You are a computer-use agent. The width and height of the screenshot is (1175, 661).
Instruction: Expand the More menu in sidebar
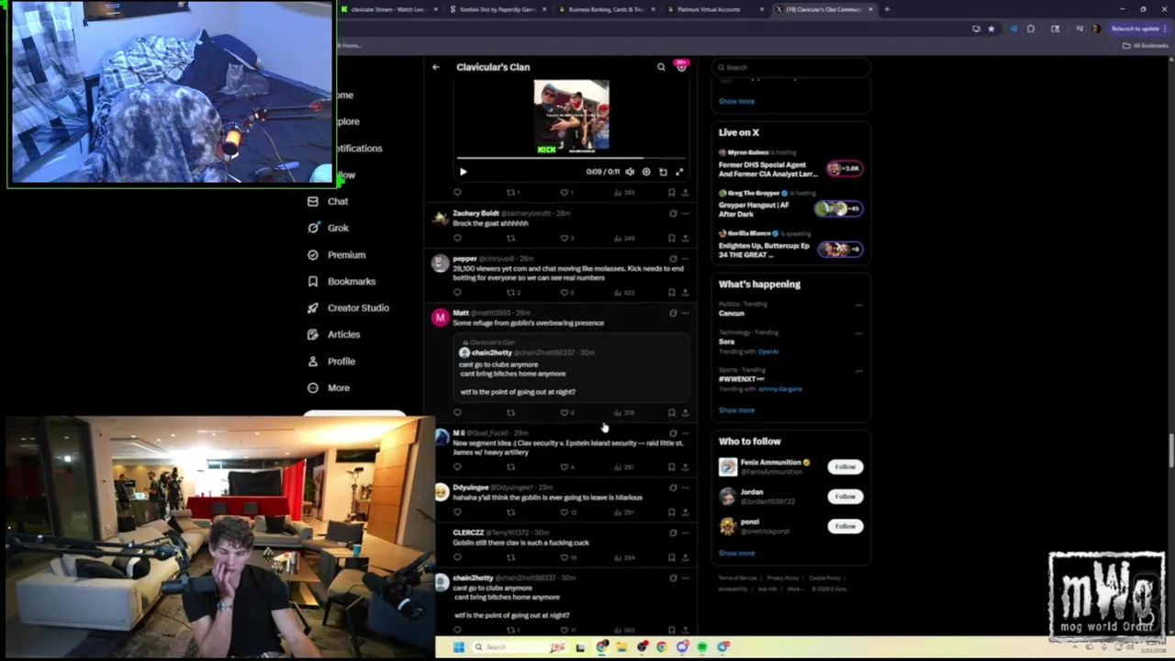tap(329, 387)
